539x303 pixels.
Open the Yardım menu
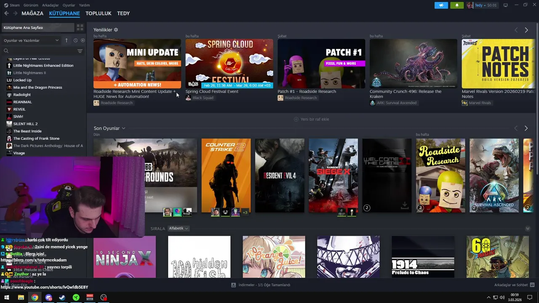(x=84, y=5)
